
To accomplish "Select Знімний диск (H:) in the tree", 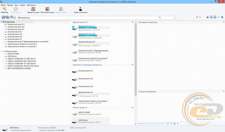I will click(15, 37).
